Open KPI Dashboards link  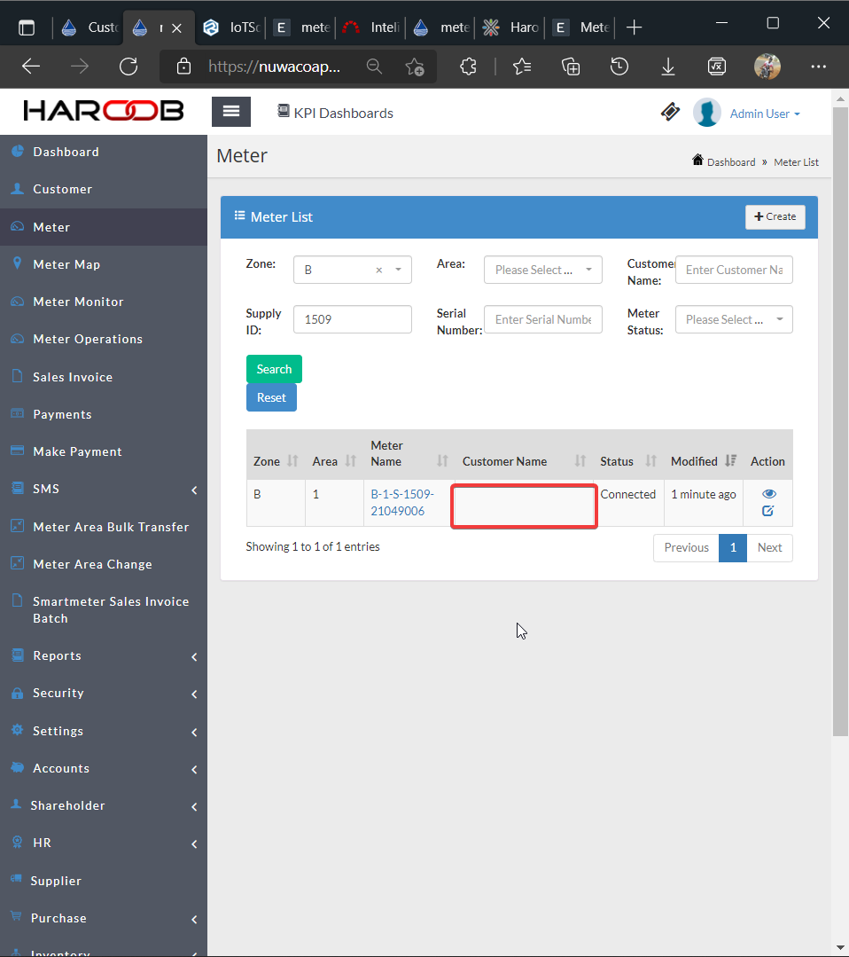click(335, 113)
